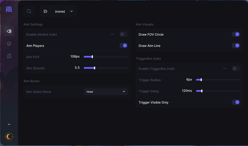This screenshot has height=146, width=248.
Task: Click the Aim Visuals section heading
Action: (x=145, y=24)
